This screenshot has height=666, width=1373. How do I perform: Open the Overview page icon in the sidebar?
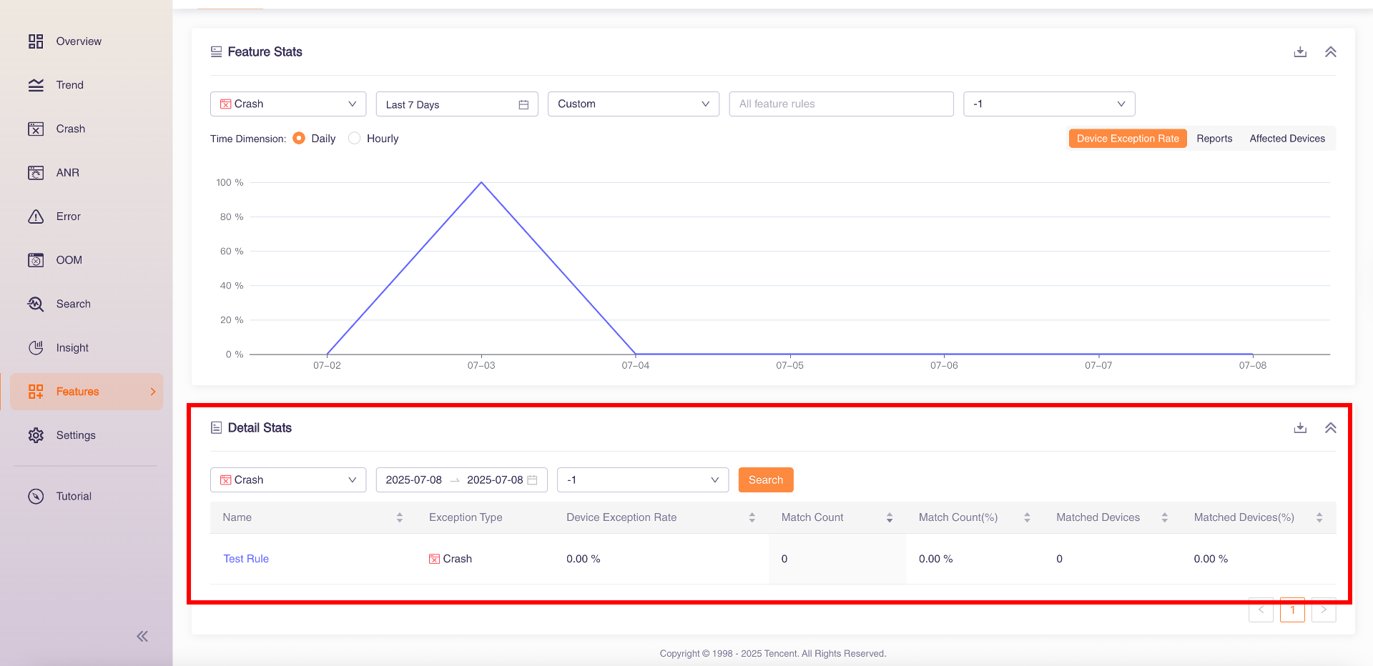[x=36, y=41]
